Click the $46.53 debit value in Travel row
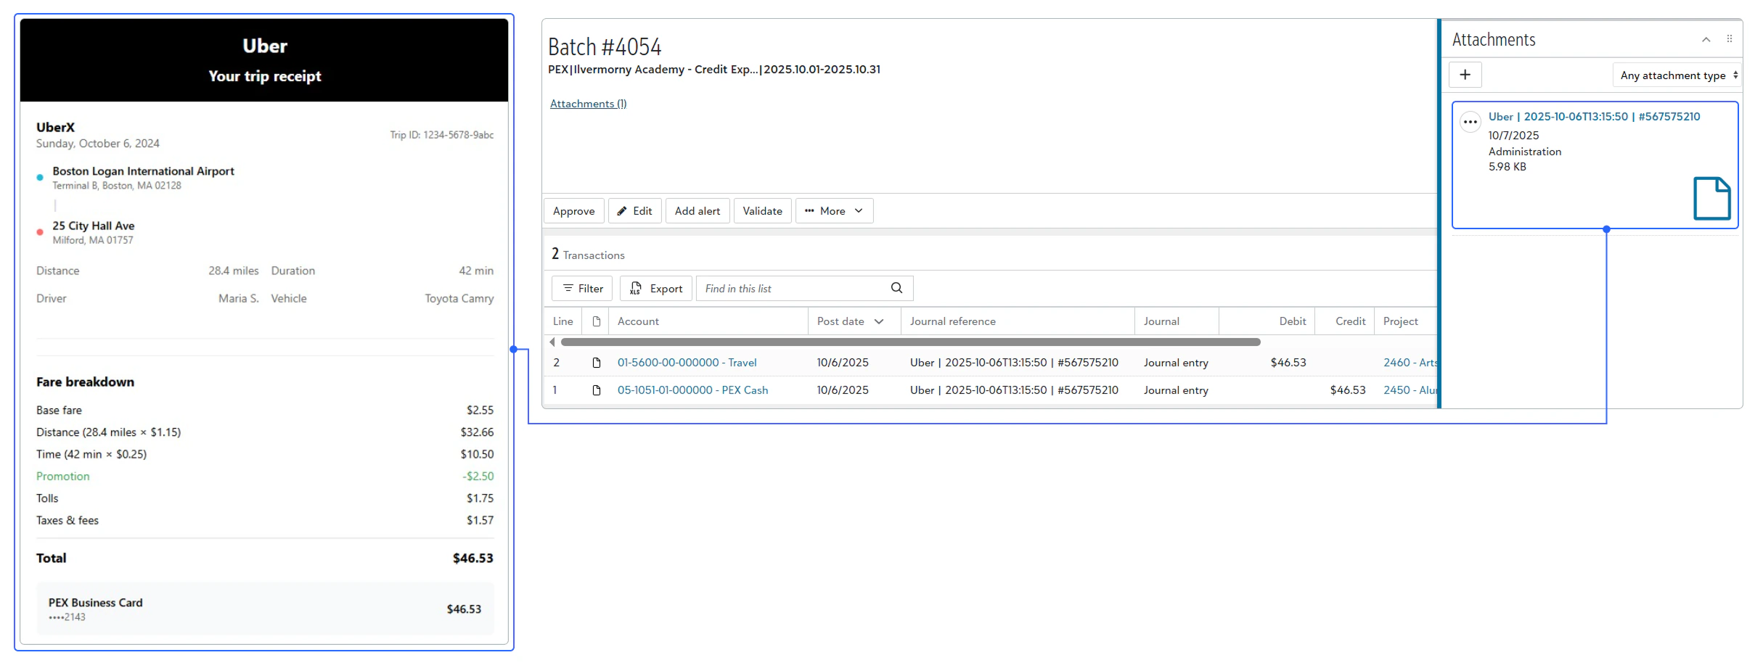Viewport: 1763px width, 663px height. [x=1288, y=363]
